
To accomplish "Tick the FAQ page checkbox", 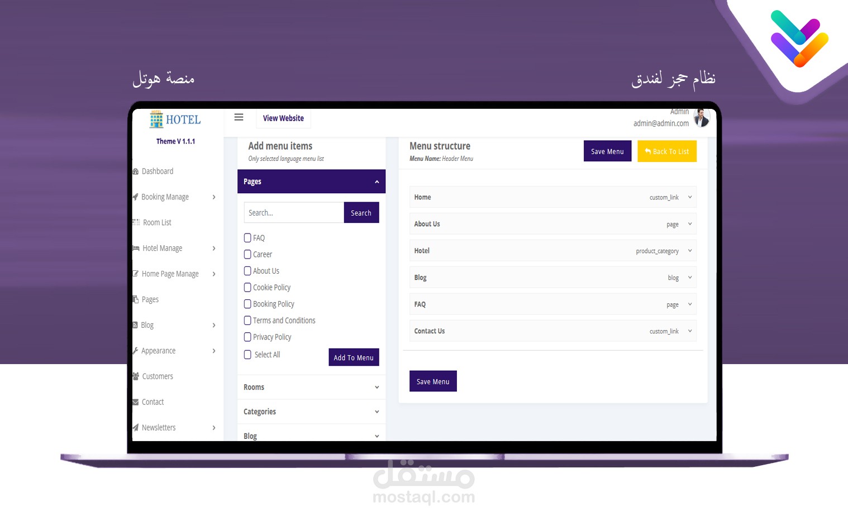I will coord(247,238).
